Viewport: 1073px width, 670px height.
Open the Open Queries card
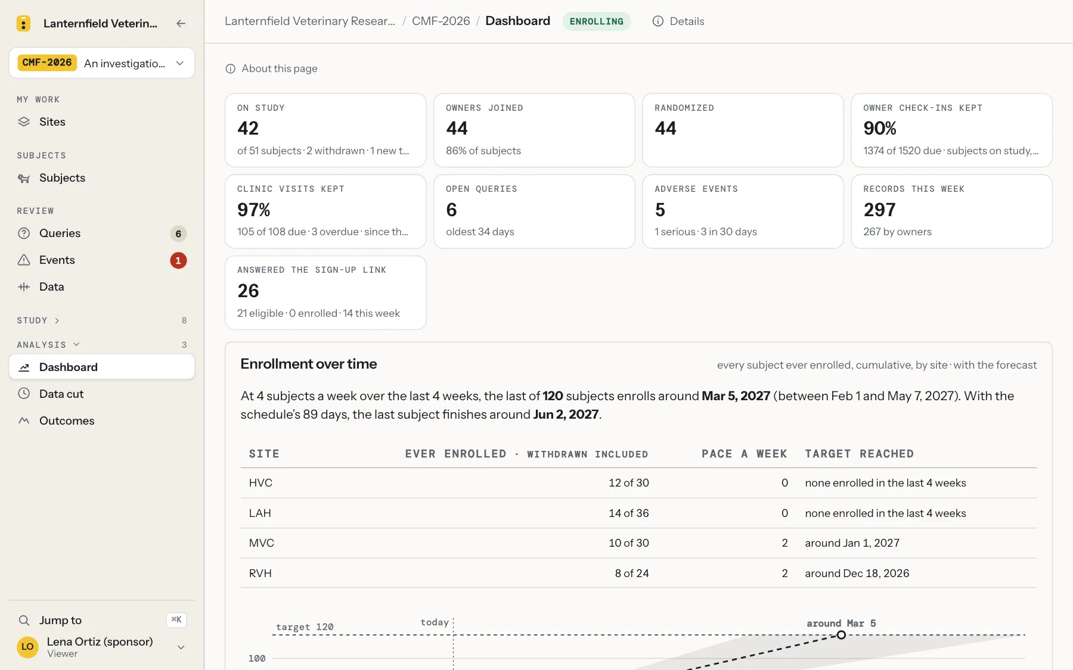[534, 211]
